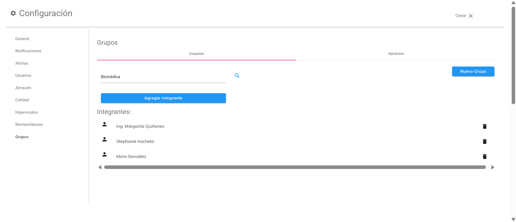Click person icon beside Margarita Quiñones
The image size is (516, 222).
coord(104,124)
